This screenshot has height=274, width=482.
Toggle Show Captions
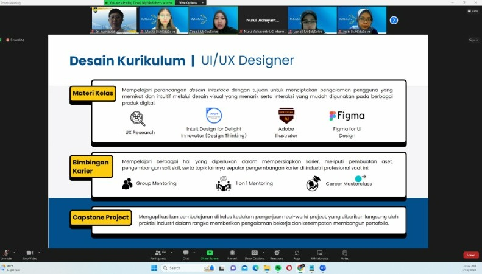[x=254, y=255]
